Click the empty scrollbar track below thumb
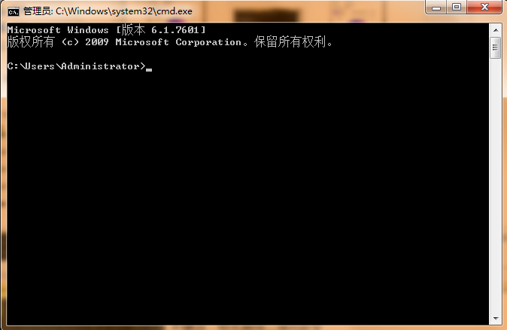The image size is (507, 330). pyautogui.click(x=496, y=185)
